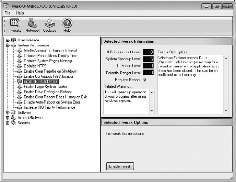Image resolution: width=236 pixels, height=182 pixels.
Task: Click the Security category icon
Action: point(13,122)
